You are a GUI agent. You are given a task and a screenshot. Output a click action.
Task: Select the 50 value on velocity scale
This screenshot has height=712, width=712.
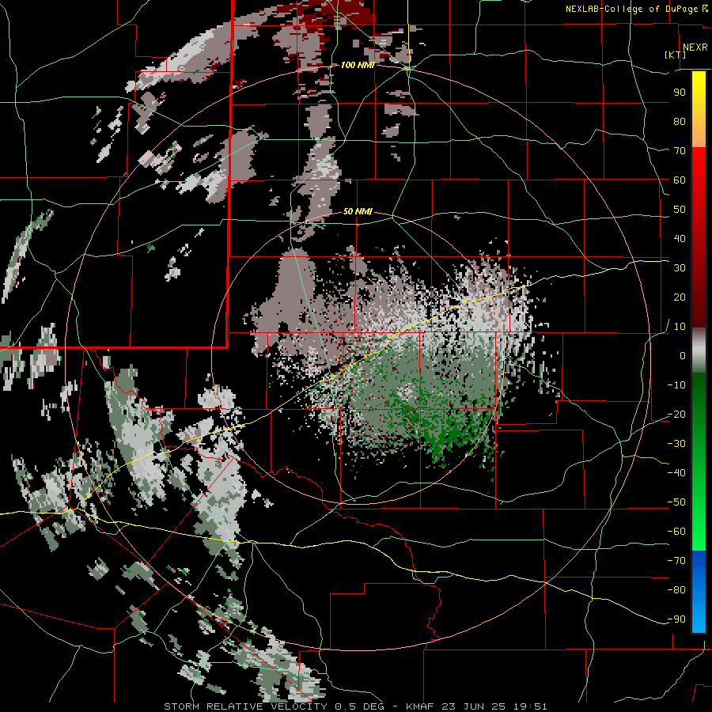pyautogui.click(x=680, y=210)
